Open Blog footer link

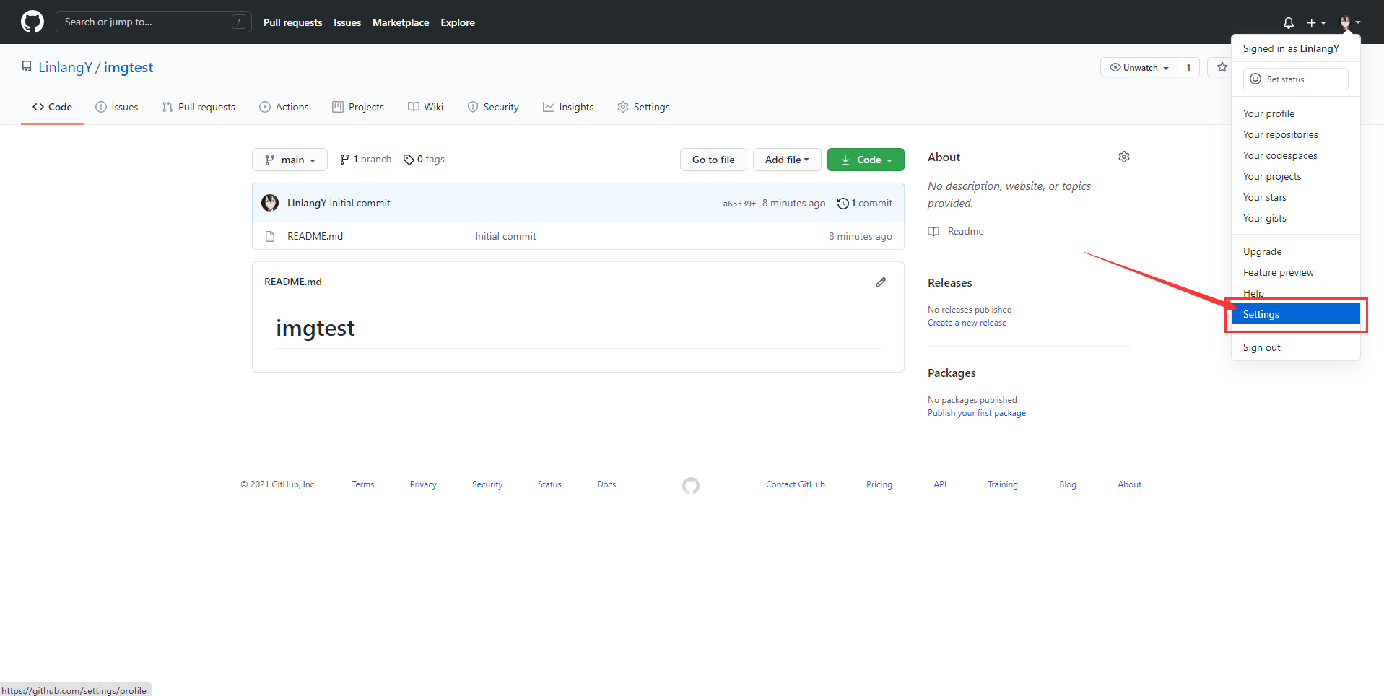point(1068,484)
